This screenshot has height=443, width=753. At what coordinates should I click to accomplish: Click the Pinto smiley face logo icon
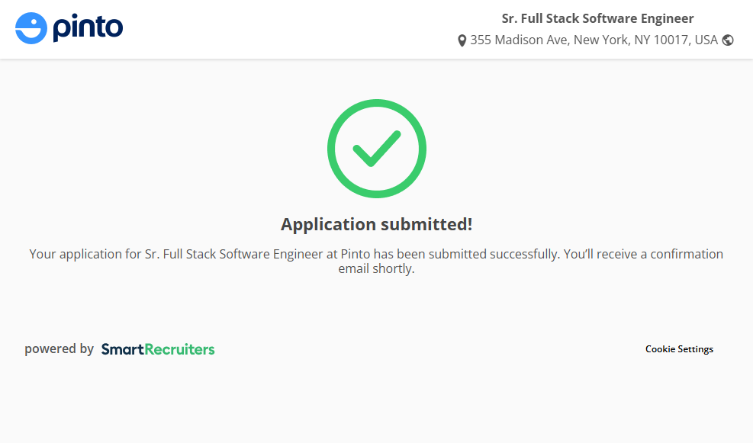point(31,28)
